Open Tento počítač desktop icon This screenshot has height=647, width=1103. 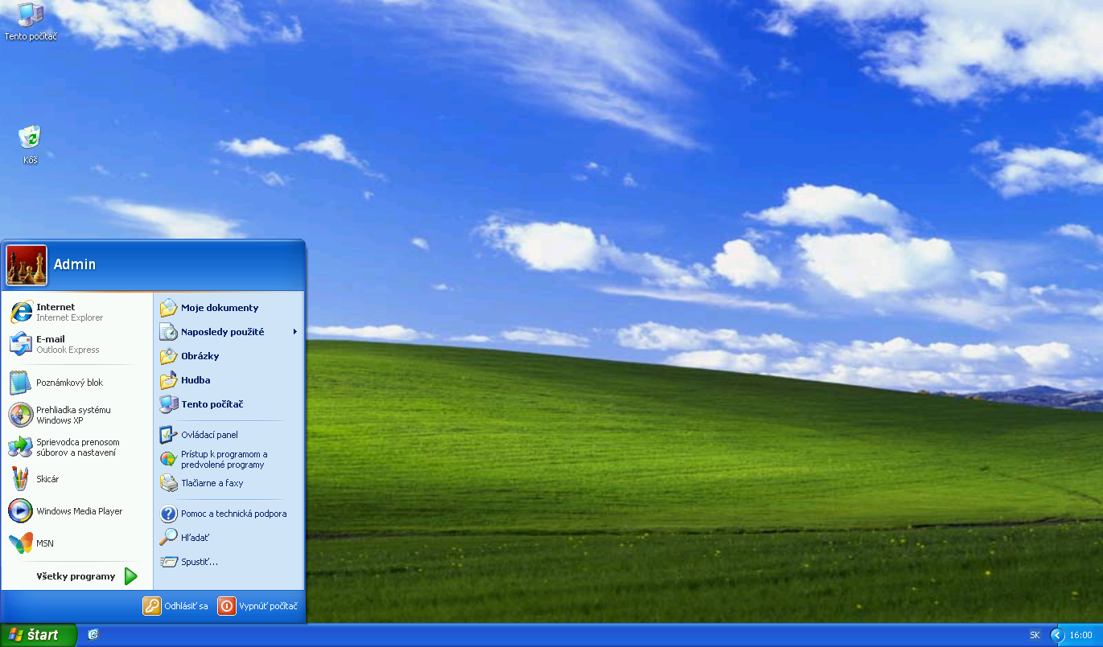tap(30, 14)
